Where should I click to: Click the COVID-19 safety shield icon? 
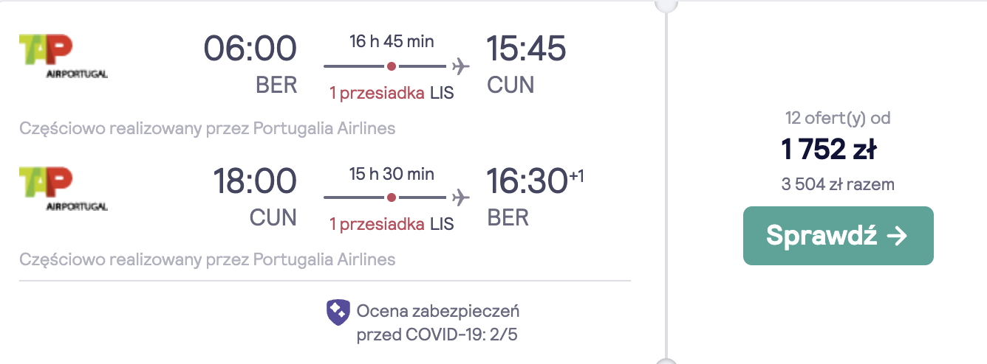[338, 313]
